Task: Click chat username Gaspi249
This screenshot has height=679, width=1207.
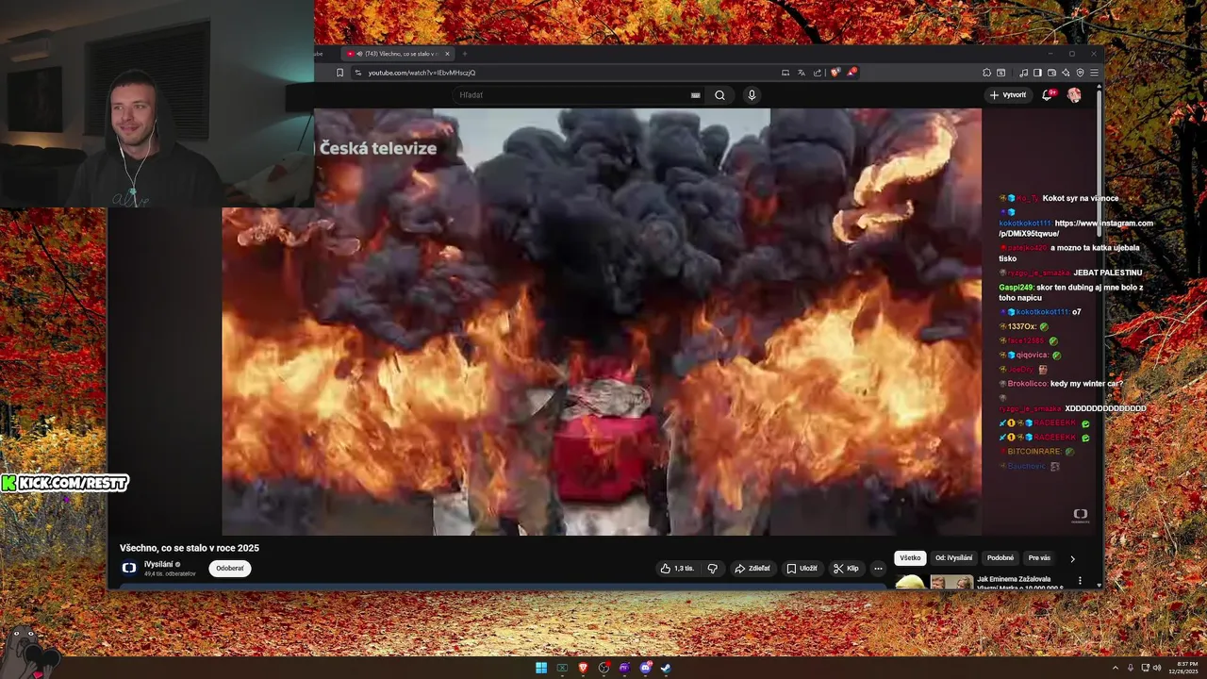Action: [x=1017, y=287]
